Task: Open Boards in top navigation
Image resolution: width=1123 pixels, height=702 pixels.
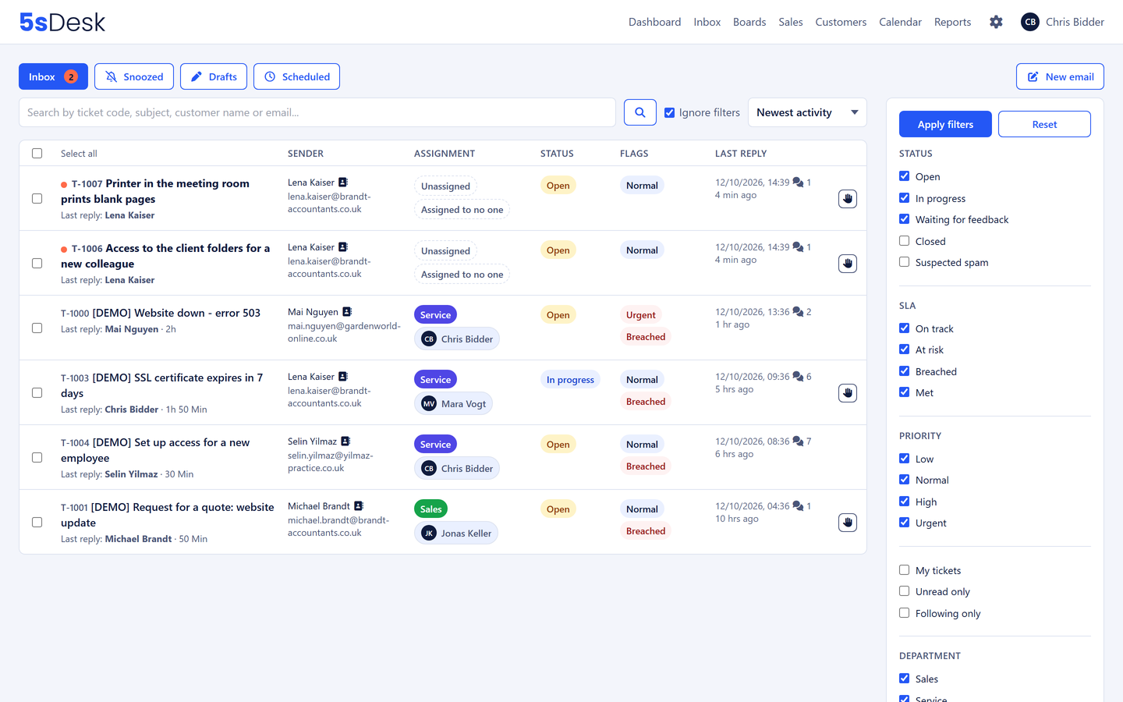Action: click(x=749, y=22)
